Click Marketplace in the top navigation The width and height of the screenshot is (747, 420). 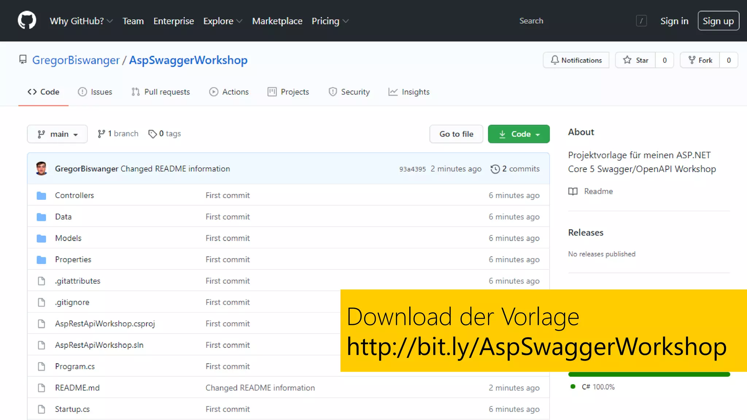click(x=277, y=21)
